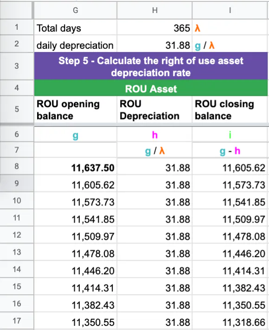Click the green ROU Asset header cell
269x330 pixels.
[x=151, y=88]
